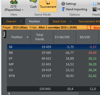
Task: Close the Overall tab
Action: click(x=21, y=21)
